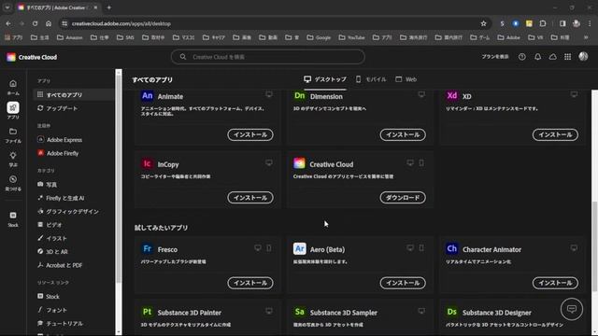
Task: Open the help question mark icon
Action: 521,57
